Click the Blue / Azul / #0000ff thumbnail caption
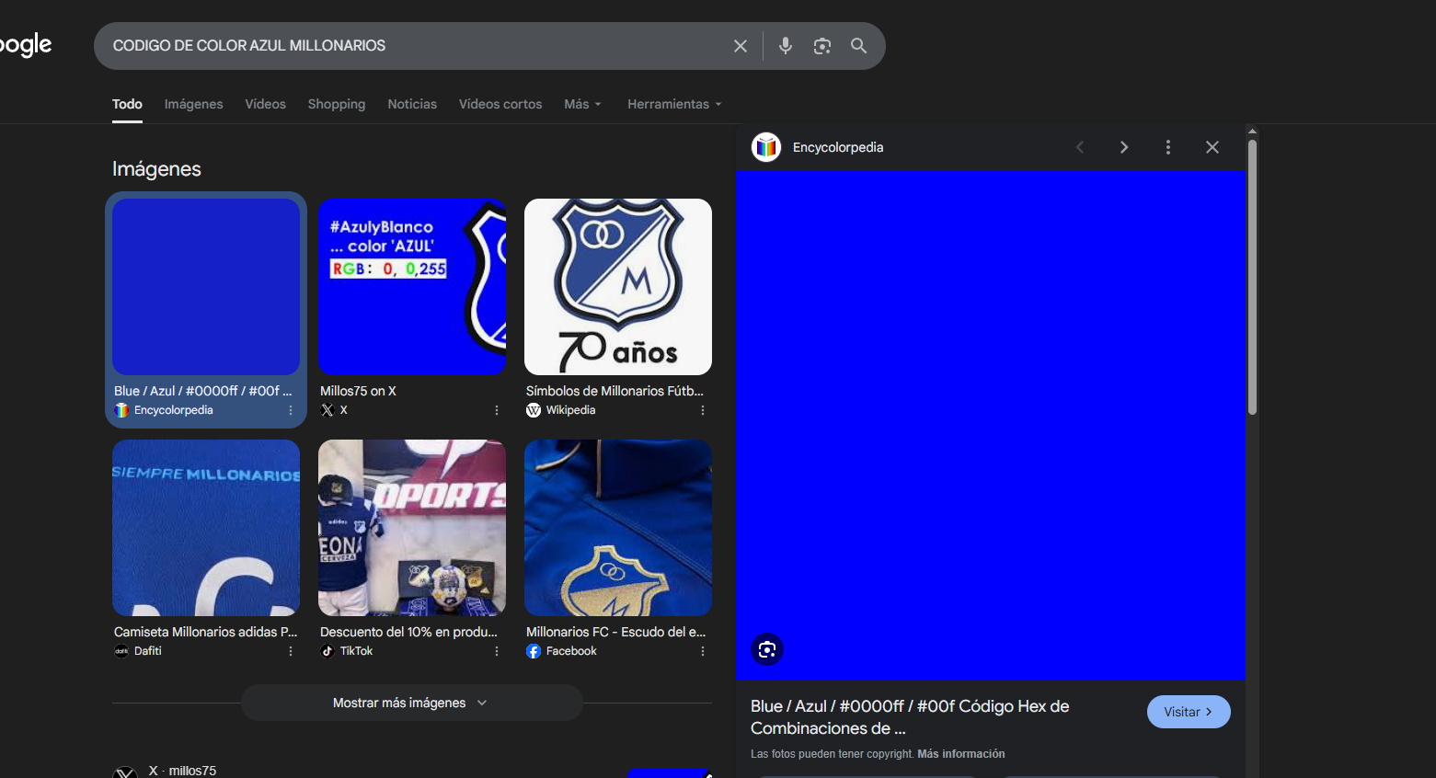The image size is (1436, 778). pyautogui.click(x=203, y=391)
